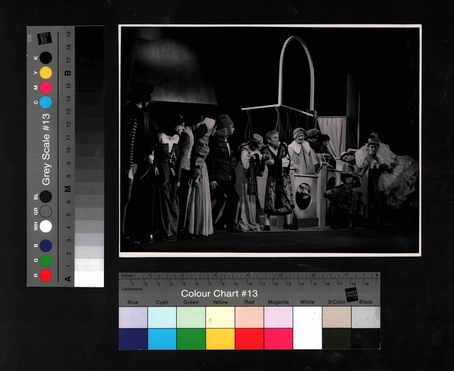
Task: Select the magenta circle labeled M
Action: pos(46,88)
